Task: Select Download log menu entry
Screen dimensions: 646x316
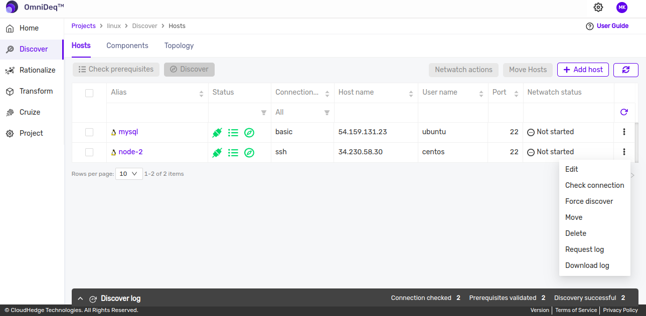Action: tap(595, 265)
